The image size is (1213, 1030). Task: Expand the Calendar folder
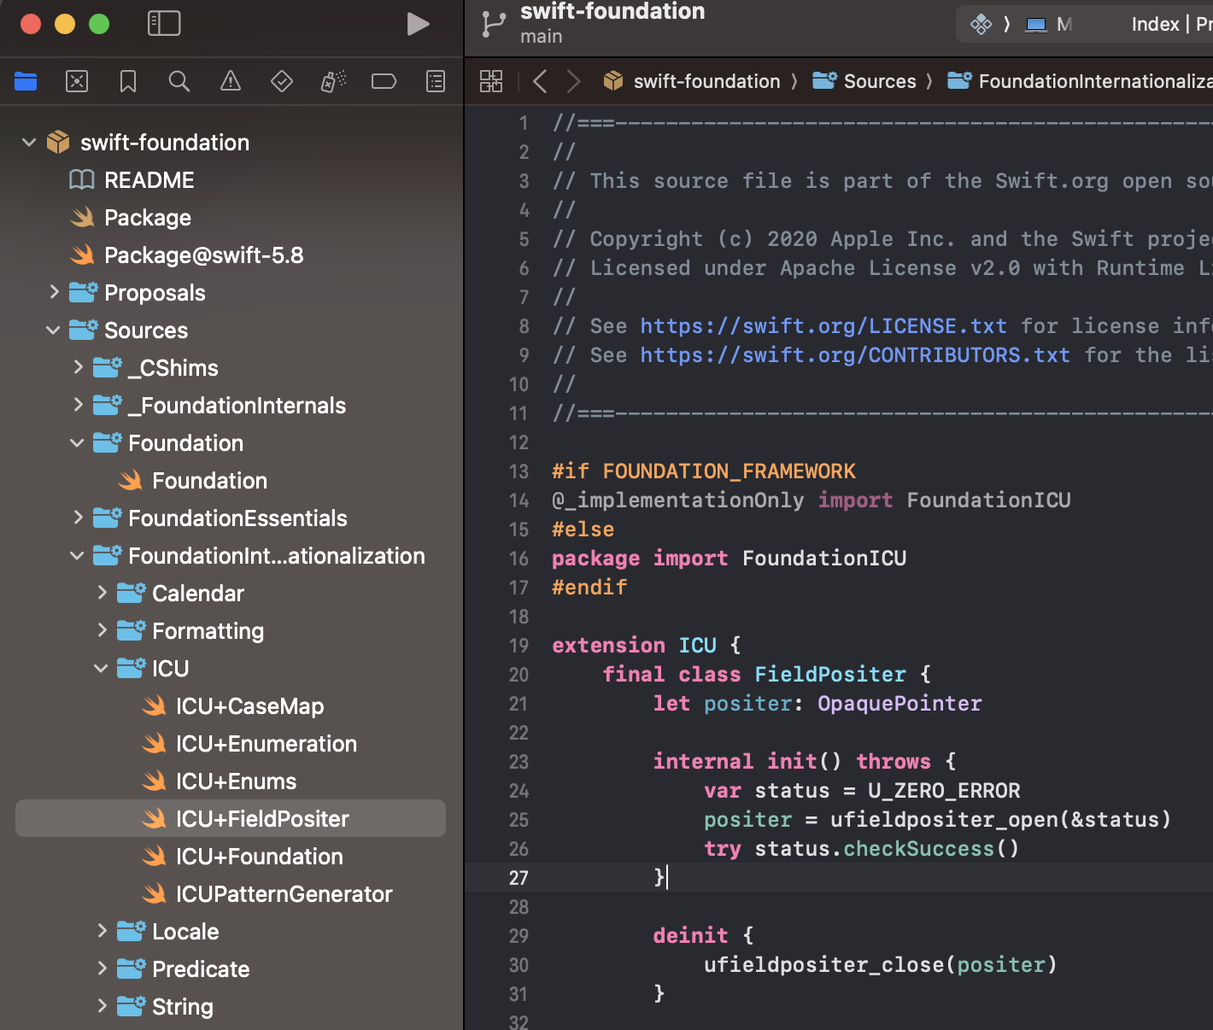coord(101,594)
